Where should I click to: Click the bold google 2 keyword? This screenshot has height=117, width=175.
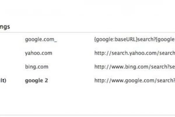click(36, 80)
